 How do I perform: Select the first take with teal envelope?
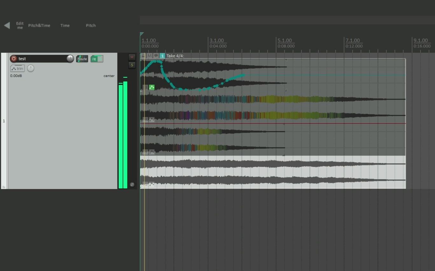273,75
